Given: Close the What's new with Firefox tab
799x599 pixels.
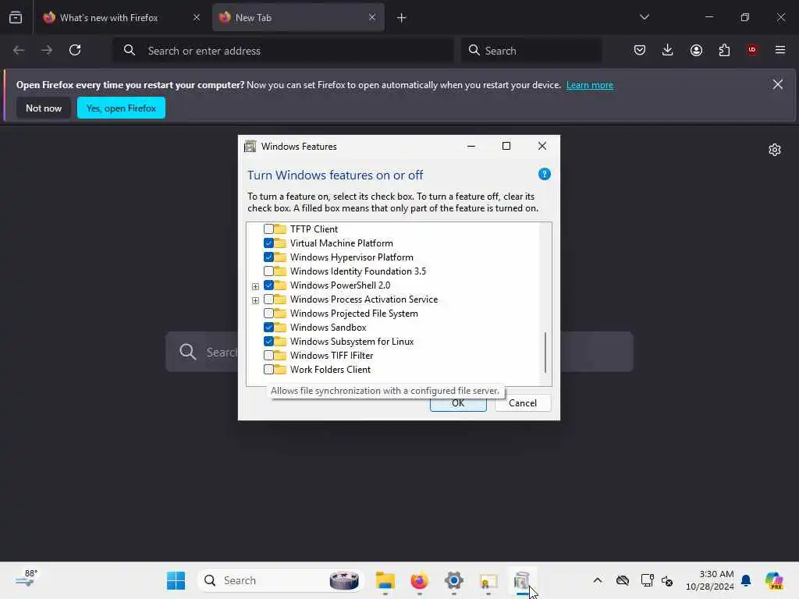Looking at the screenshot, I should [196, 17].
